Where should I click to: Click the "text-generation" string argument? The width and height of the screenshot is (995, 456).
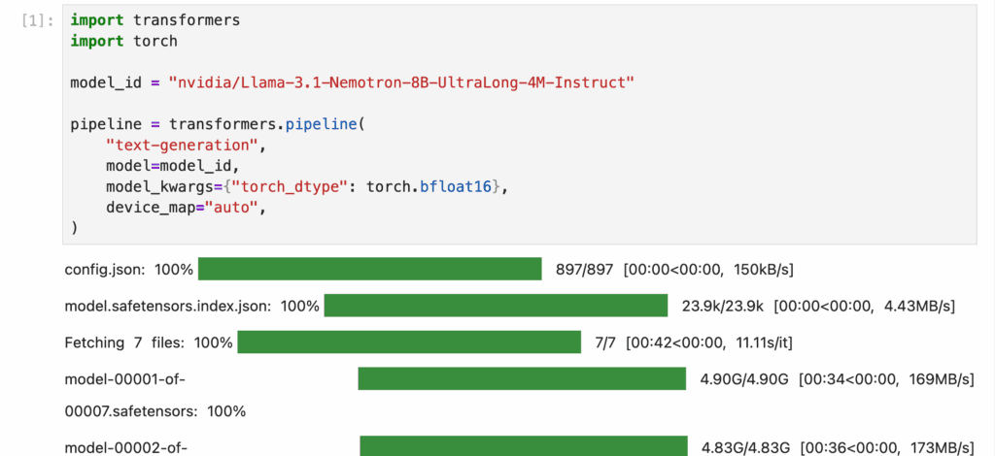pyautogui.click(x=185, y=145)
